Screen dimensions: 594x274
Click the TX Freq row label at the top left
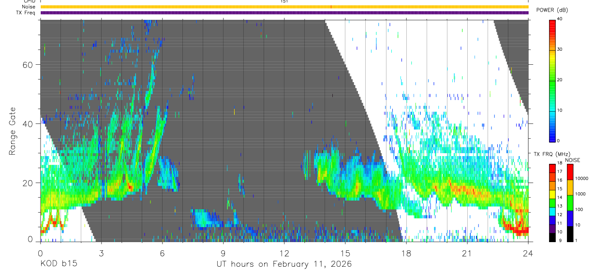(27, 13)
